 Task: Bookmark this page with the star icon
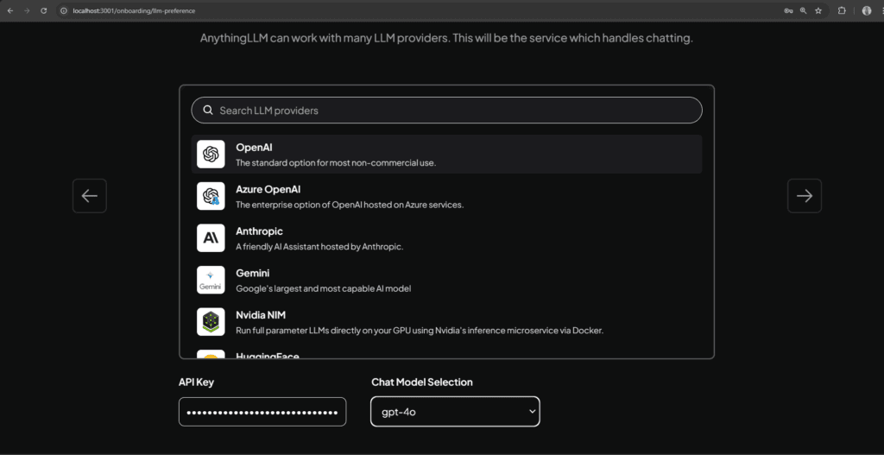point(818,10)
